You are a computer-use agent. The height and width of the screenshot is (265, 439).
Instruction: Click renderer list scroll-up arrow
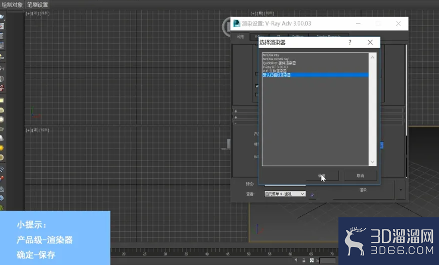pyautogui.click(x=372, y=57)
